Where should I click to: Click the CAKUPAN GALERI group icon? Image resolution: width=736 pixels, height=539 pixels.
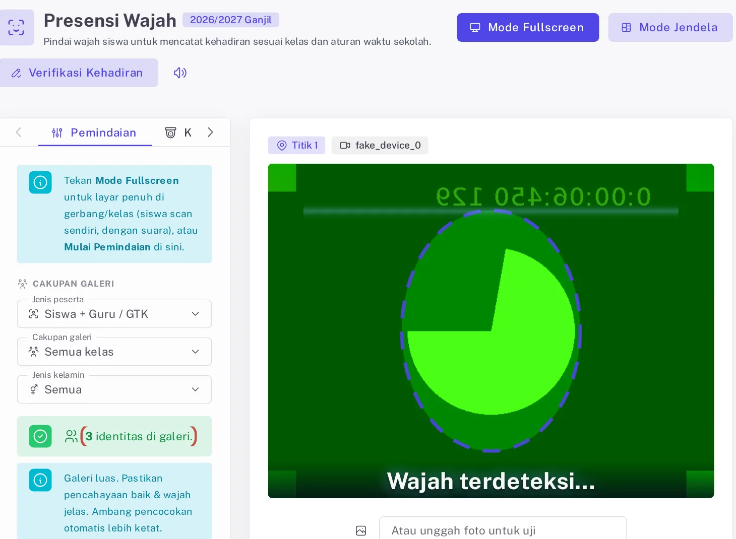pyautogui.click(x=23, y=284)
